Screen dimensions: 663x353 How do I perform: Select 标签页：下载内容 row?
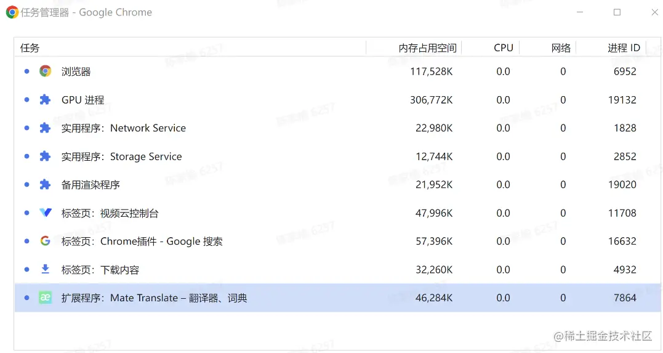coord(337,270)
